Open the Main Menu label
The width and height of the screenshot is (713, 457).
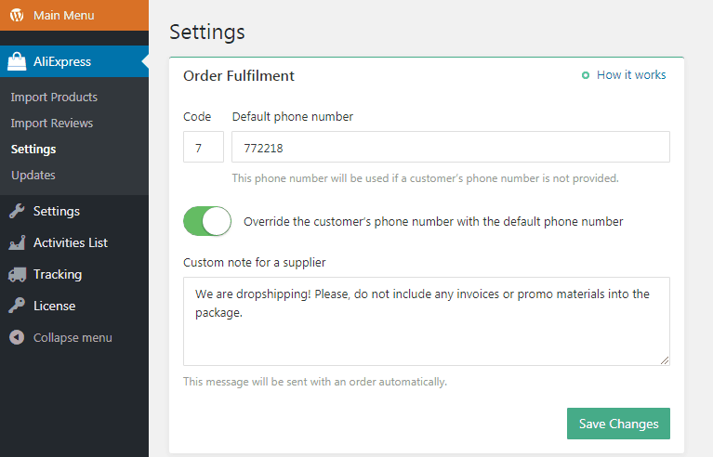(x=63, y=16)
